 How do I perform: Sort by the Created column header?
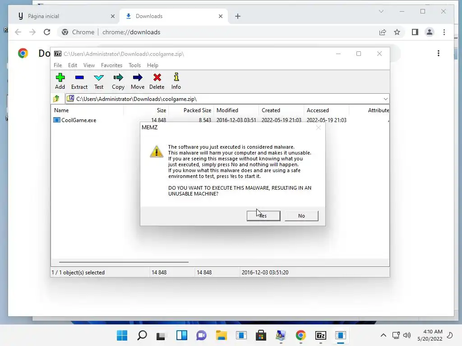[x=282, y=110]
